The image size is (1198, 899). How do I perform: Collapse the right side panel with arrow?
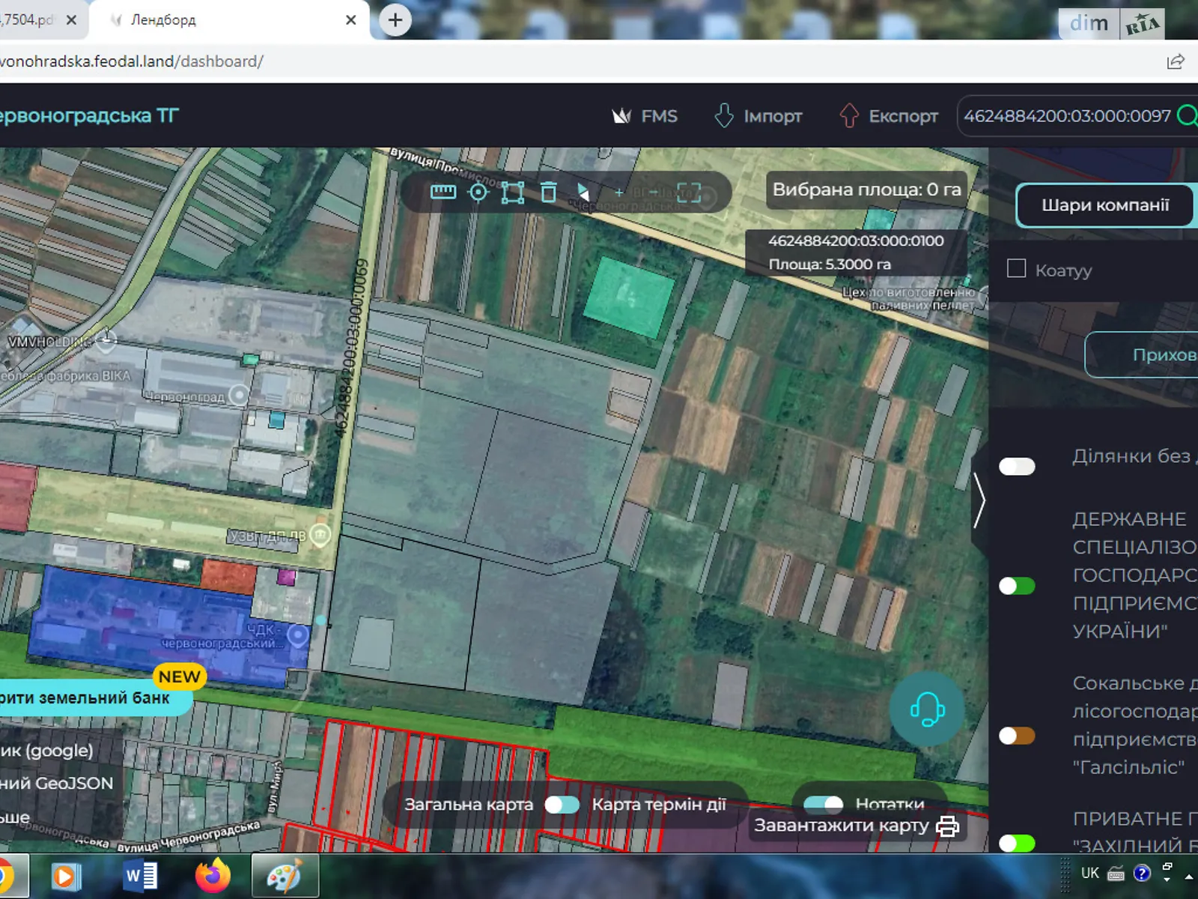click(979, 500)
